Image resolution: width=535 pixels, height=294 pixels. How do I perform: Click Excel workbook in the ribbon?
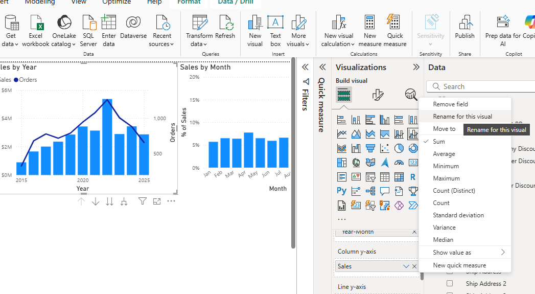click(x=35, y=31)
